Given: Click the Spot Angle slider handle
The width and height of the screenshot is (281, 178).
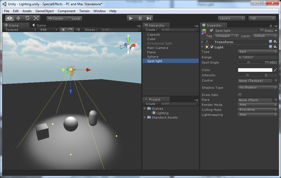Looking at the screenshot, I should click(x=248, y=63).
